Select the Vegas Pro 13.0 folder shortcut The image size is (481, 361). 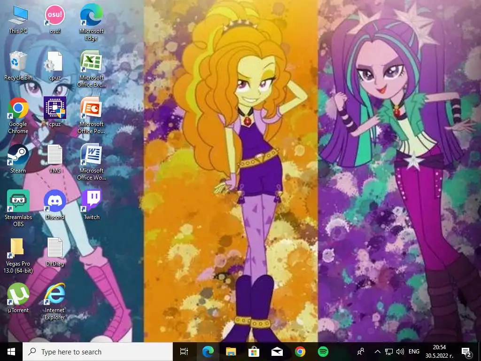point(18,255)
